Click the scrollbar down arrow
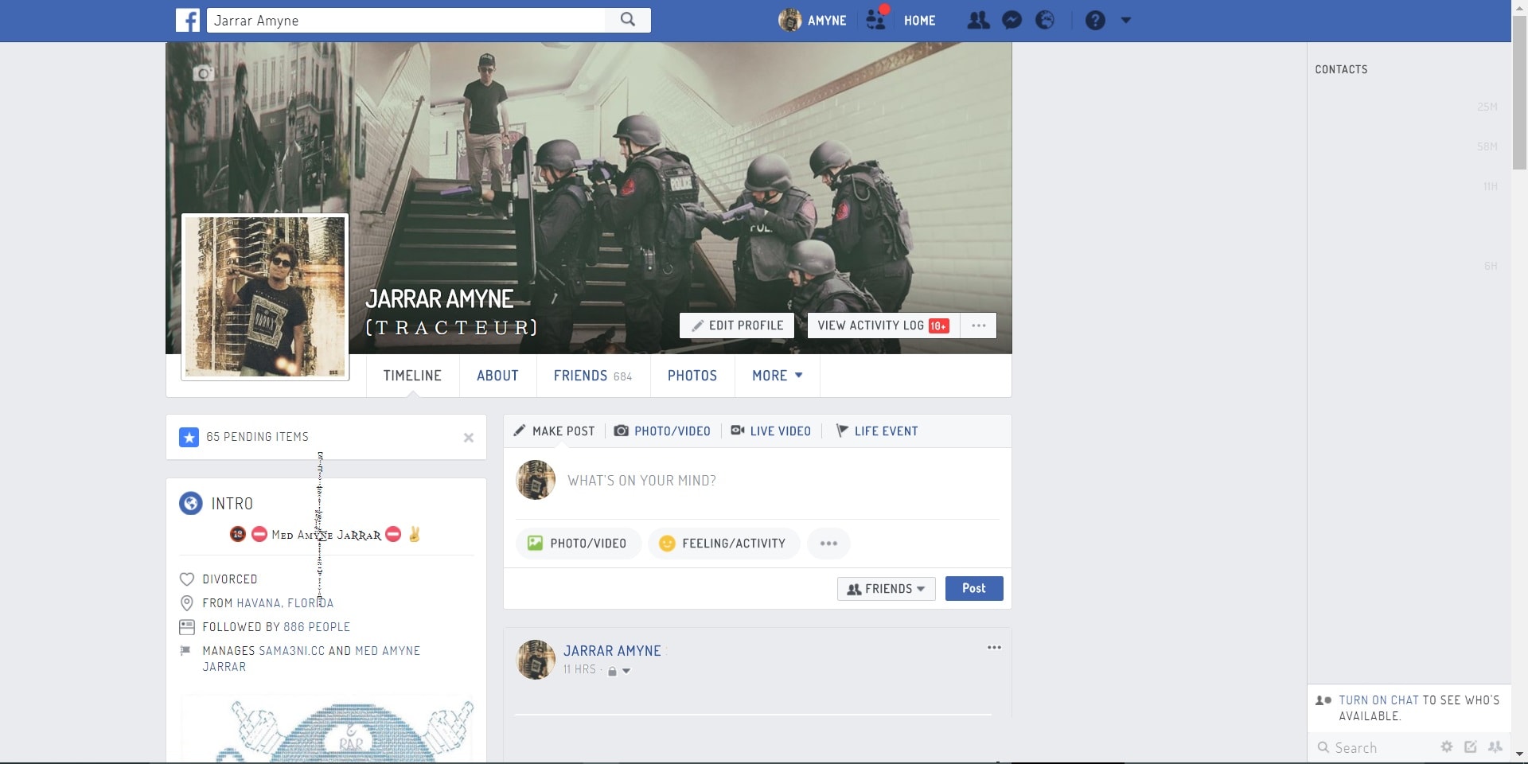This screenshot has height=764, width=1528. point(1519,754)
